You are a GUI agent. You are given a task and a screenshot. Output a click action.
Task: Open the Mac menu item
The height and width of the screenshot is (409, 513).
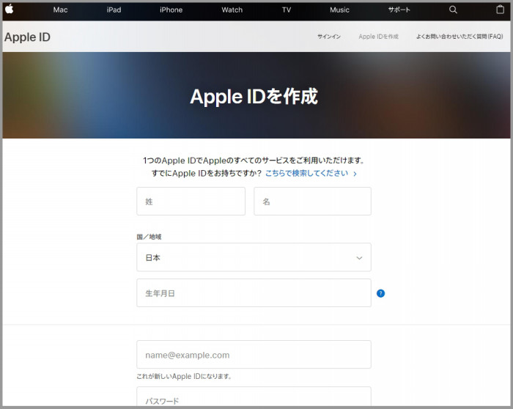tap(61, 10)
